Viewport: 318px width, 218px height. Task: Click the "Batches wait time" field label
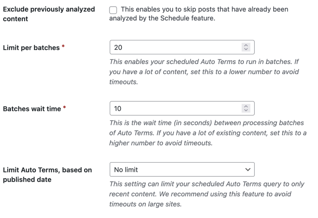32,109
